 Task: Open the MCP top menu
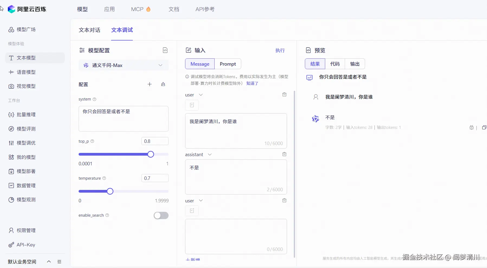click(141, 9)
